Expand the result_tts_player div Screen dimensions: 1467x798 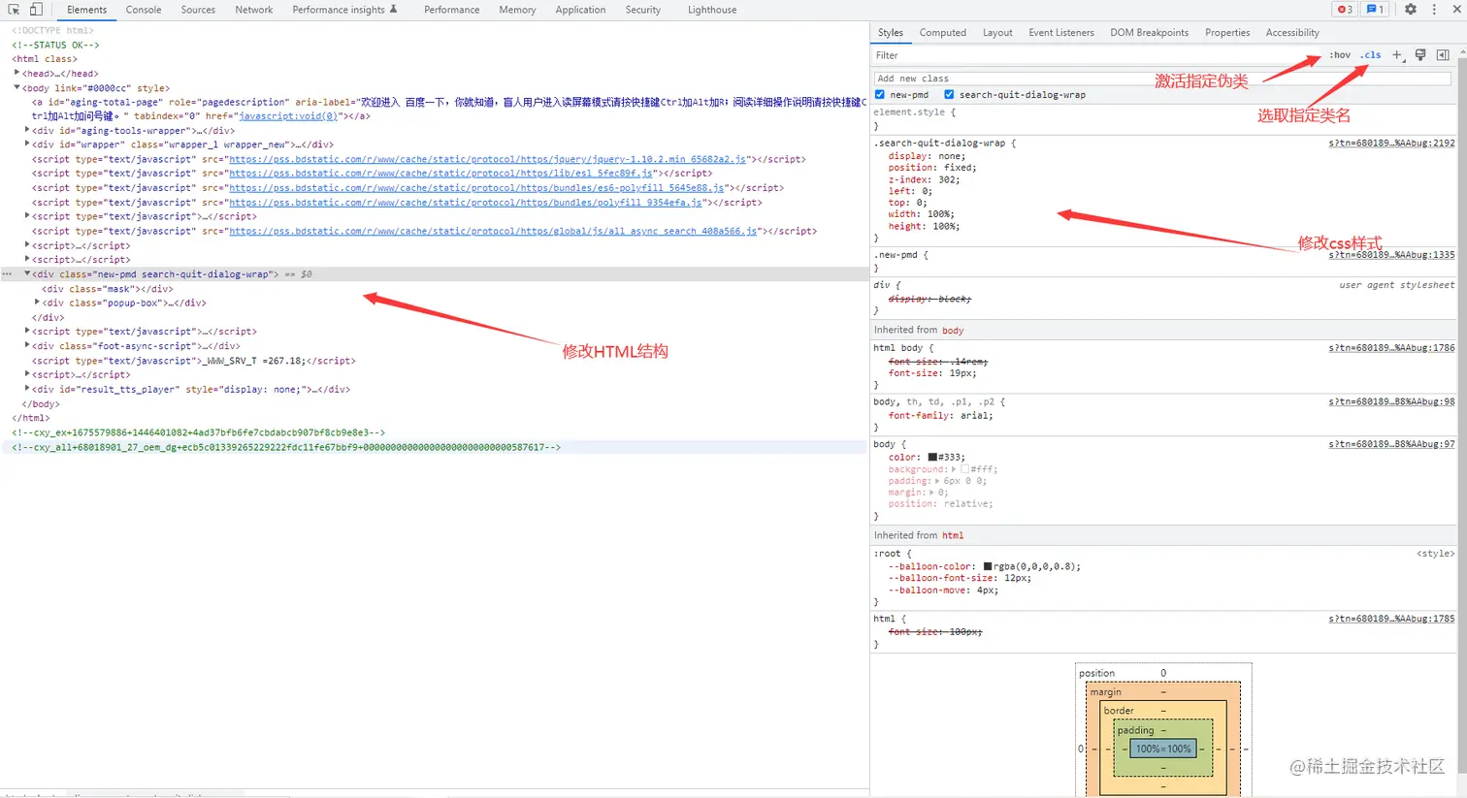click(27, 389)
